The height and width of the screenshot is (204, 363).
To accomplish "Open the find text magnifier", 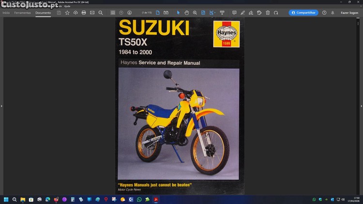I will coord(101,13).
